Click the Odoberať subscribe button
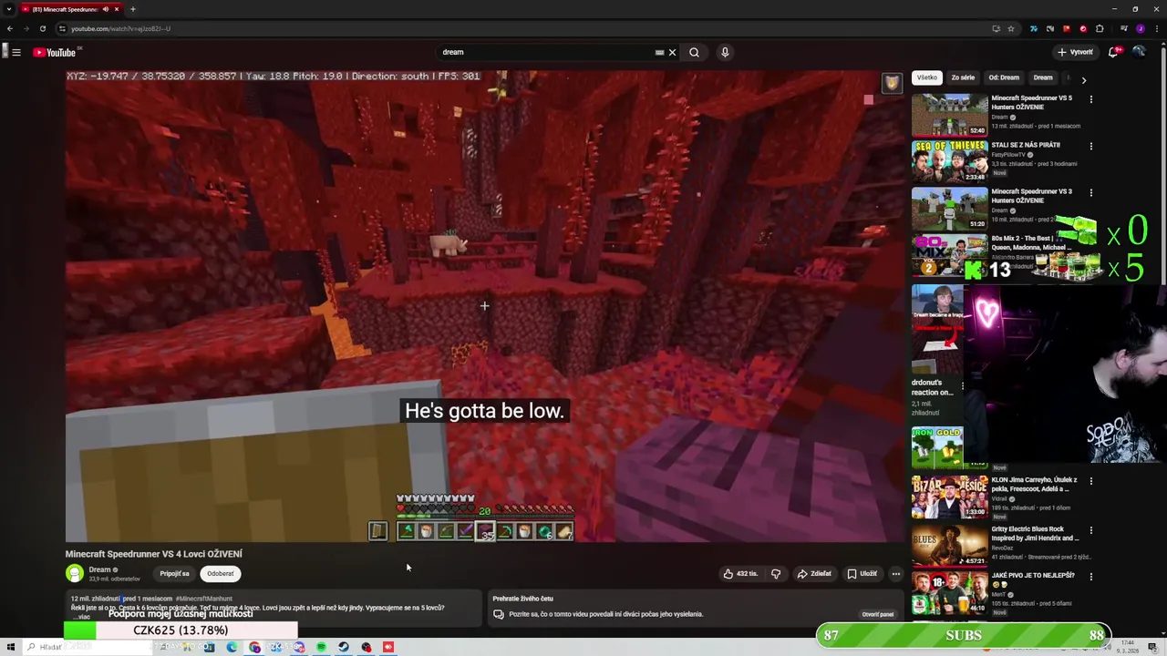The width and height of the screenshot is (1167, 656). coord(221,574)
